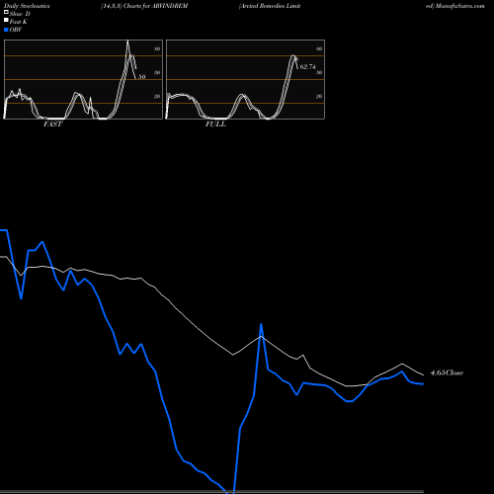Screen dimensions: 494x494
Task: Select the '(14,3,3) Charts for ARVINDREM' text
Action: tap(144, 6)
